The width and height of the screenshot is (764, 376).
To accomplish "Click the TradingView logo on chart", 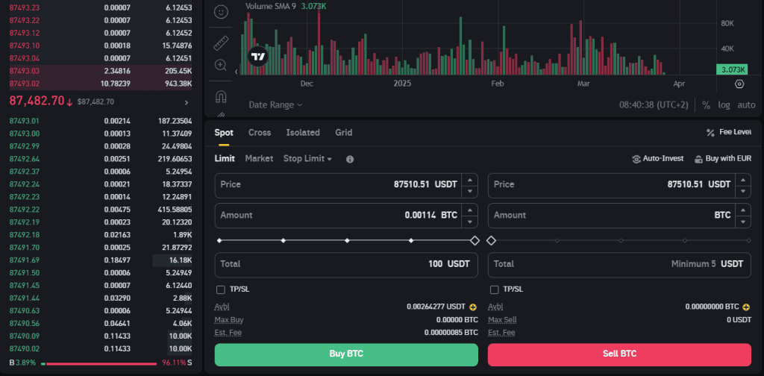I will point(257,56).
